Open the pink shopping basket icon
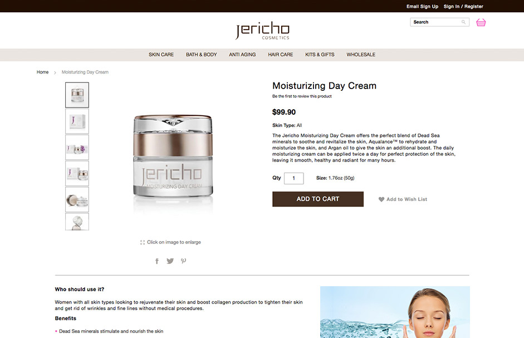Viewport: 524px width, 338px height. point(481,22)
